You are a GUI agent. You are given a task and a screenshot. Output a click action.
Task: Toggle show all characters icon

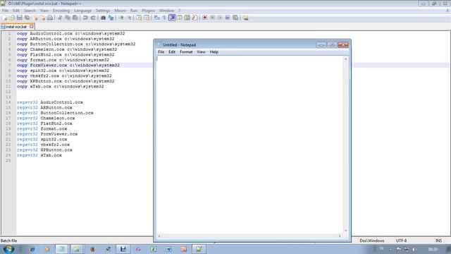(164, 18)
